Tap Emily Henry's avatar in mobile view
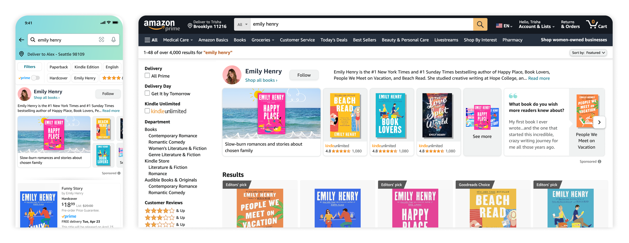 click(x=24, y=94)
